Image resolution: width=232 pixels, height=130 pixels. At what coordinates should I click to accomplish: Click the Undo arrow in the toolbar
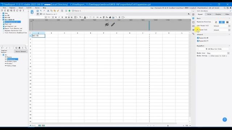point(41,11)
